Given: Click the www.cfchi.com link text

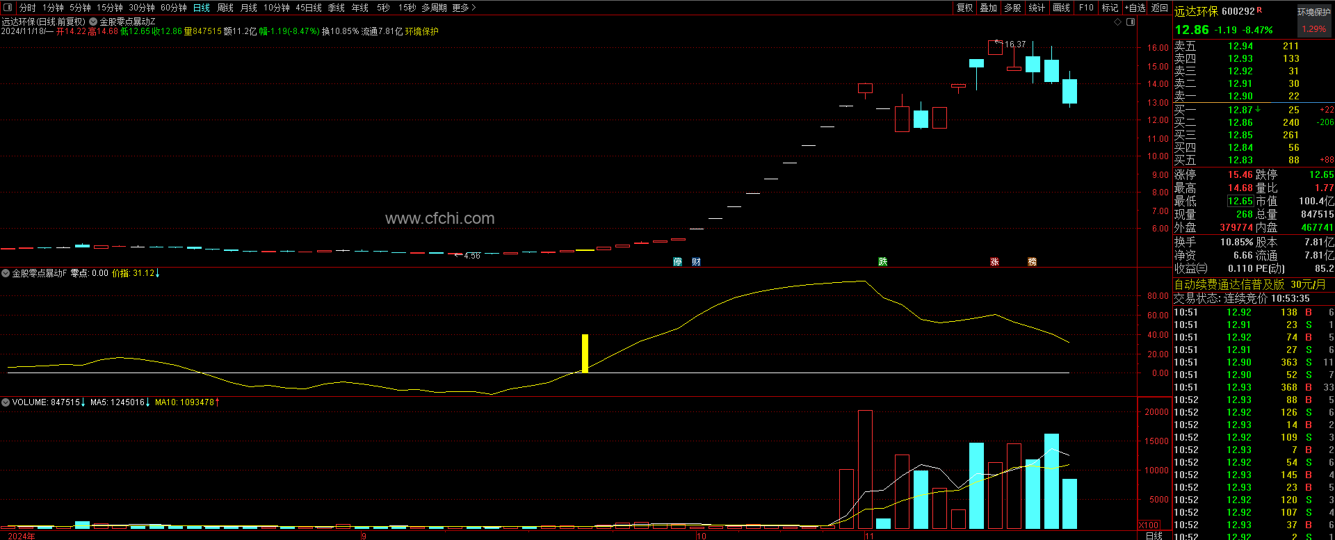Looking at the screenshot, I should 440,219.
